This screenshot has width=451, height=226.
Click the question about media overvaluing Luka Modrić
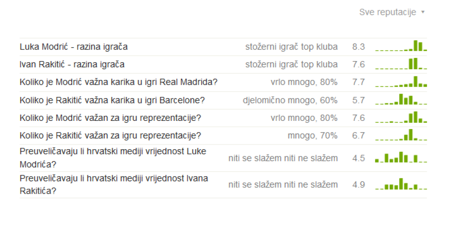[113, 158]
